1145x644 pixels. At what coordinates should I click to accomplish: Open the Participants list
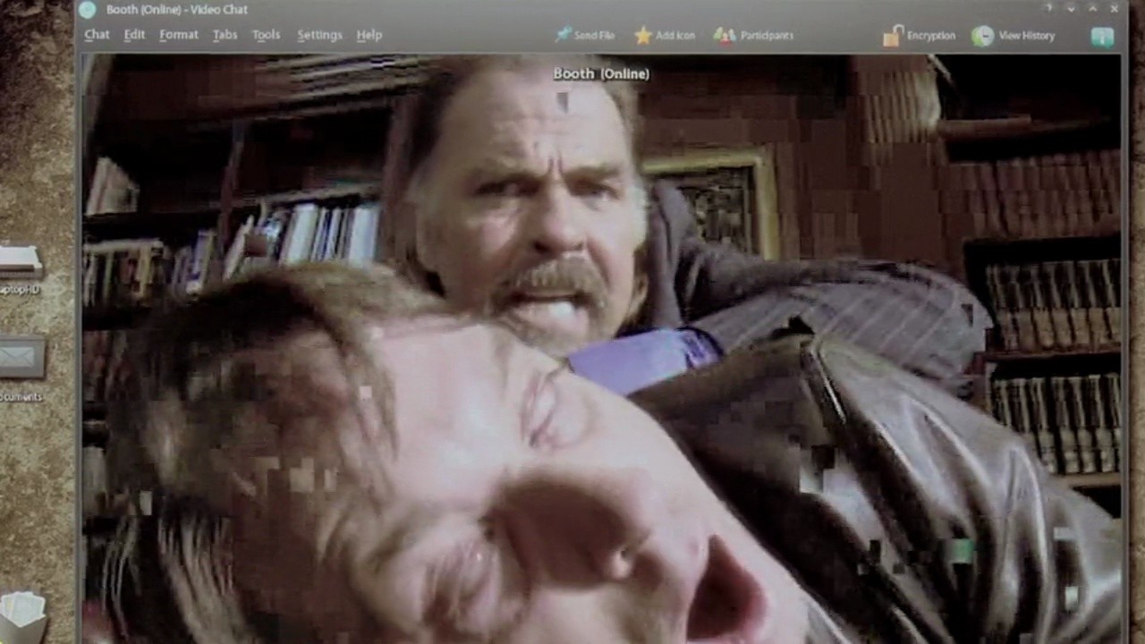753,35
